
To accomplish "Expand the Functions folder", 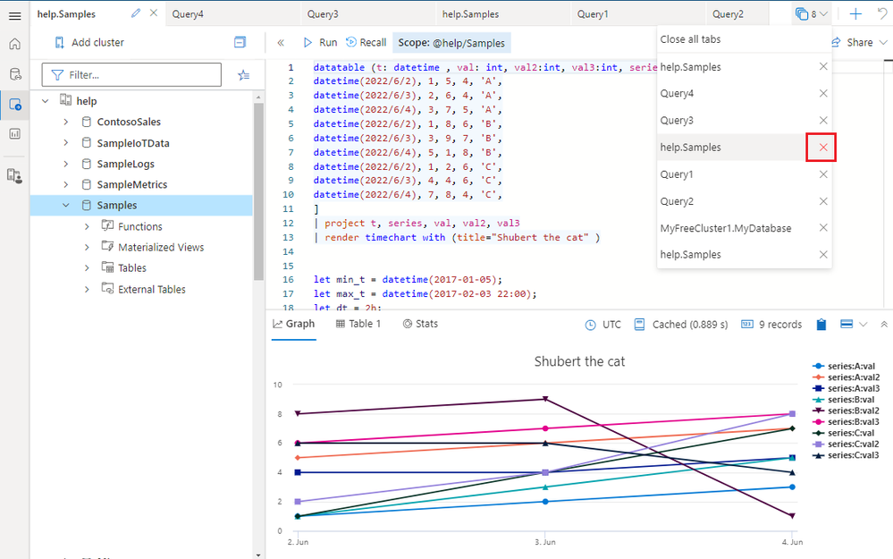I will pos(87,226).
